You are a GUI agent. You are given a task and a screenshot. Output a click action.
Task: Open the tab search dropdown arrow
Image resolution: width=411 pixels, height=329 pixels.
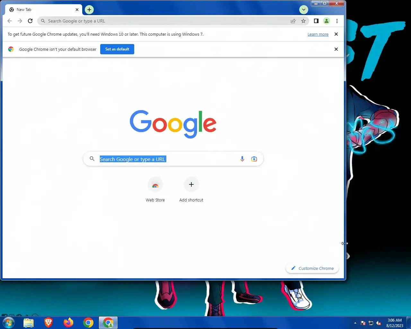pyautogui.click(x=303, y=10)
